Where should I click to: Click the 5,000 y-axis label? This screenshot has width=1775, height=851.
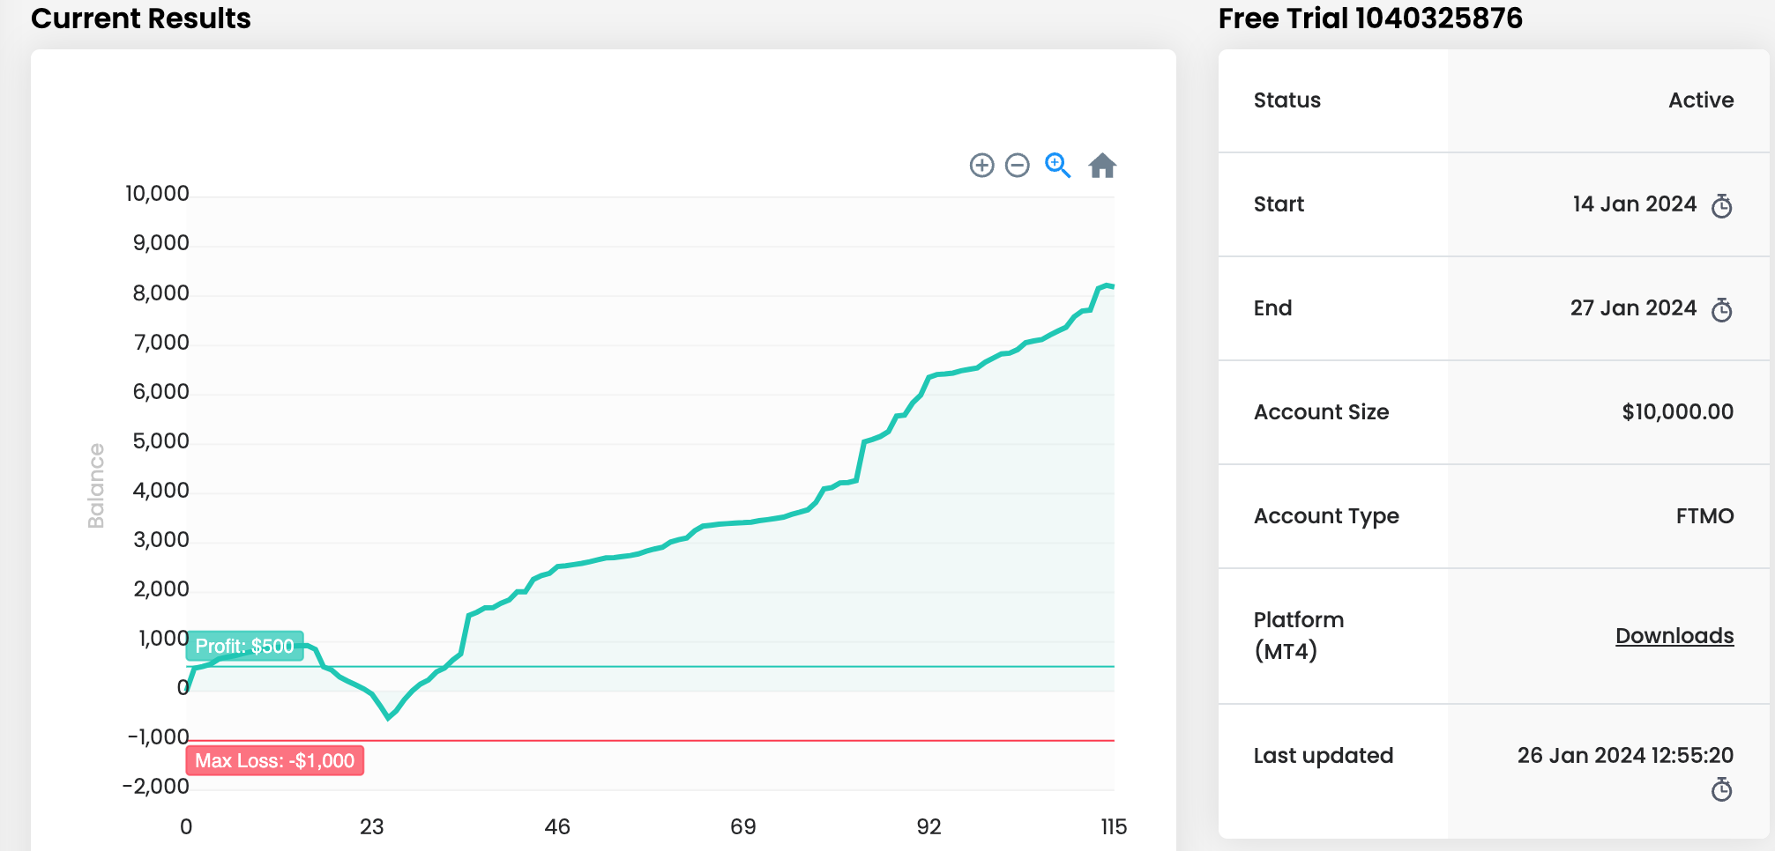160,441
